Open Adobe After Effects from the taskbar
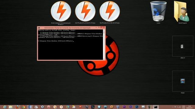 tap(130, 107)
